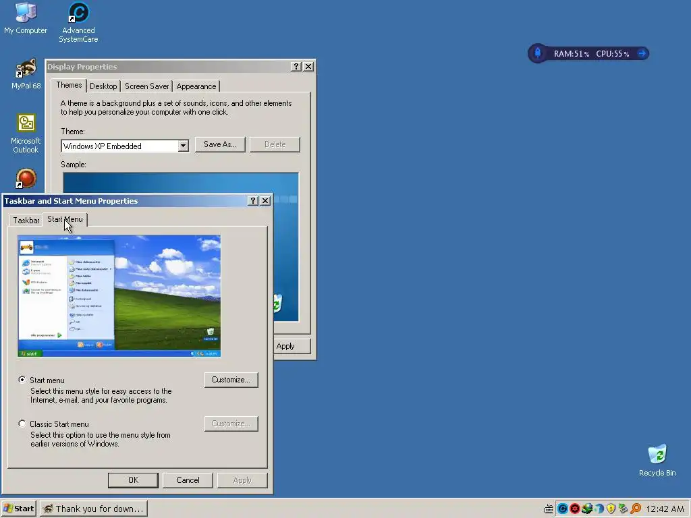
Task: Switch to the Taskbar tab
Action: pos(26,221)
